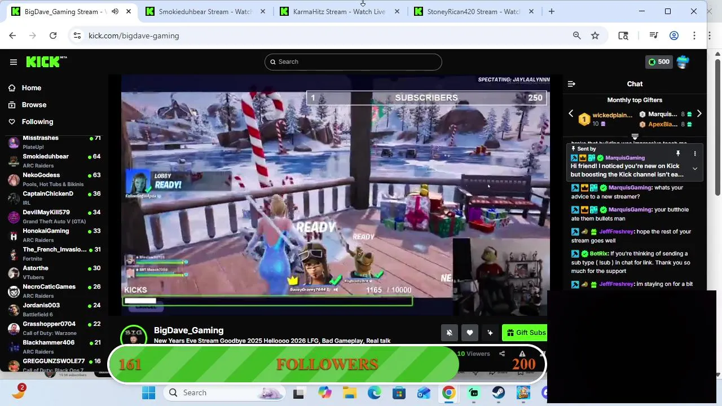Open Smokieduhbear channel in sidebar

coord(54,161)
